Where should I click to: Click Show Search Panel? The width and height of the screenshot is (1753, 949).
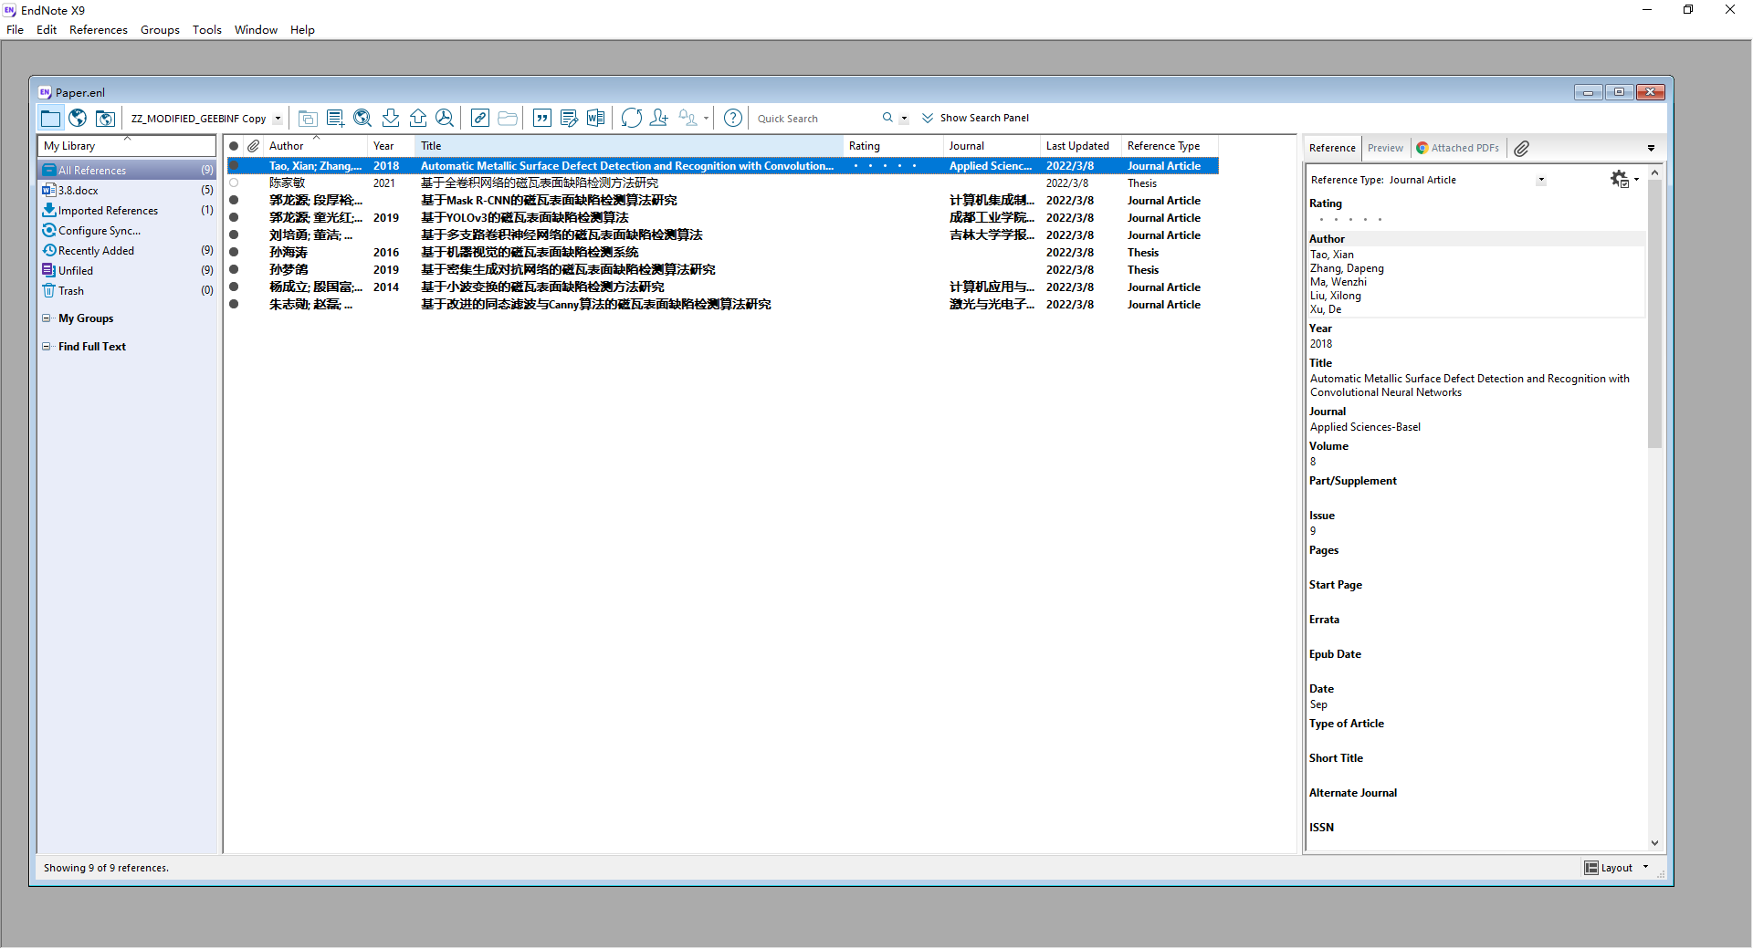[x=975, y=118]
